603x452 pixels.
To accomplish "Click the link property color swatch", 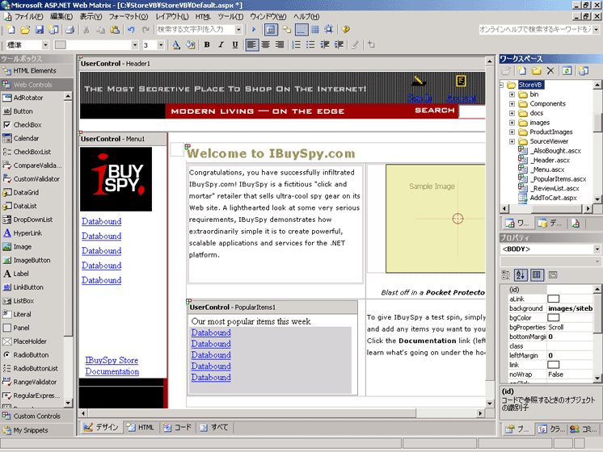I will pyautogui.click(x=553, y=365).
